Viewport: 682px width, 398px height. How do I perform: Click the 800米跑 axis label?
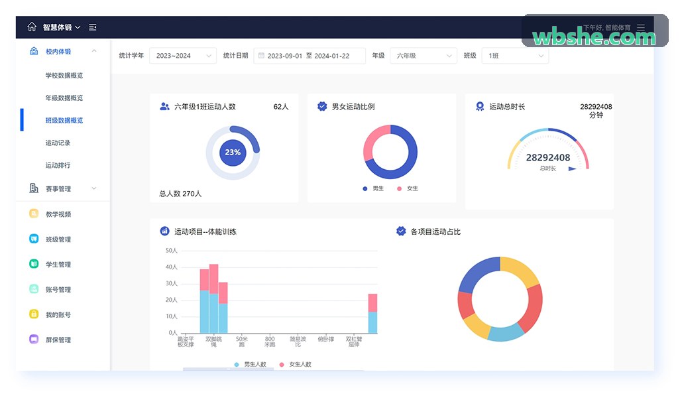(x=270, y=342)
